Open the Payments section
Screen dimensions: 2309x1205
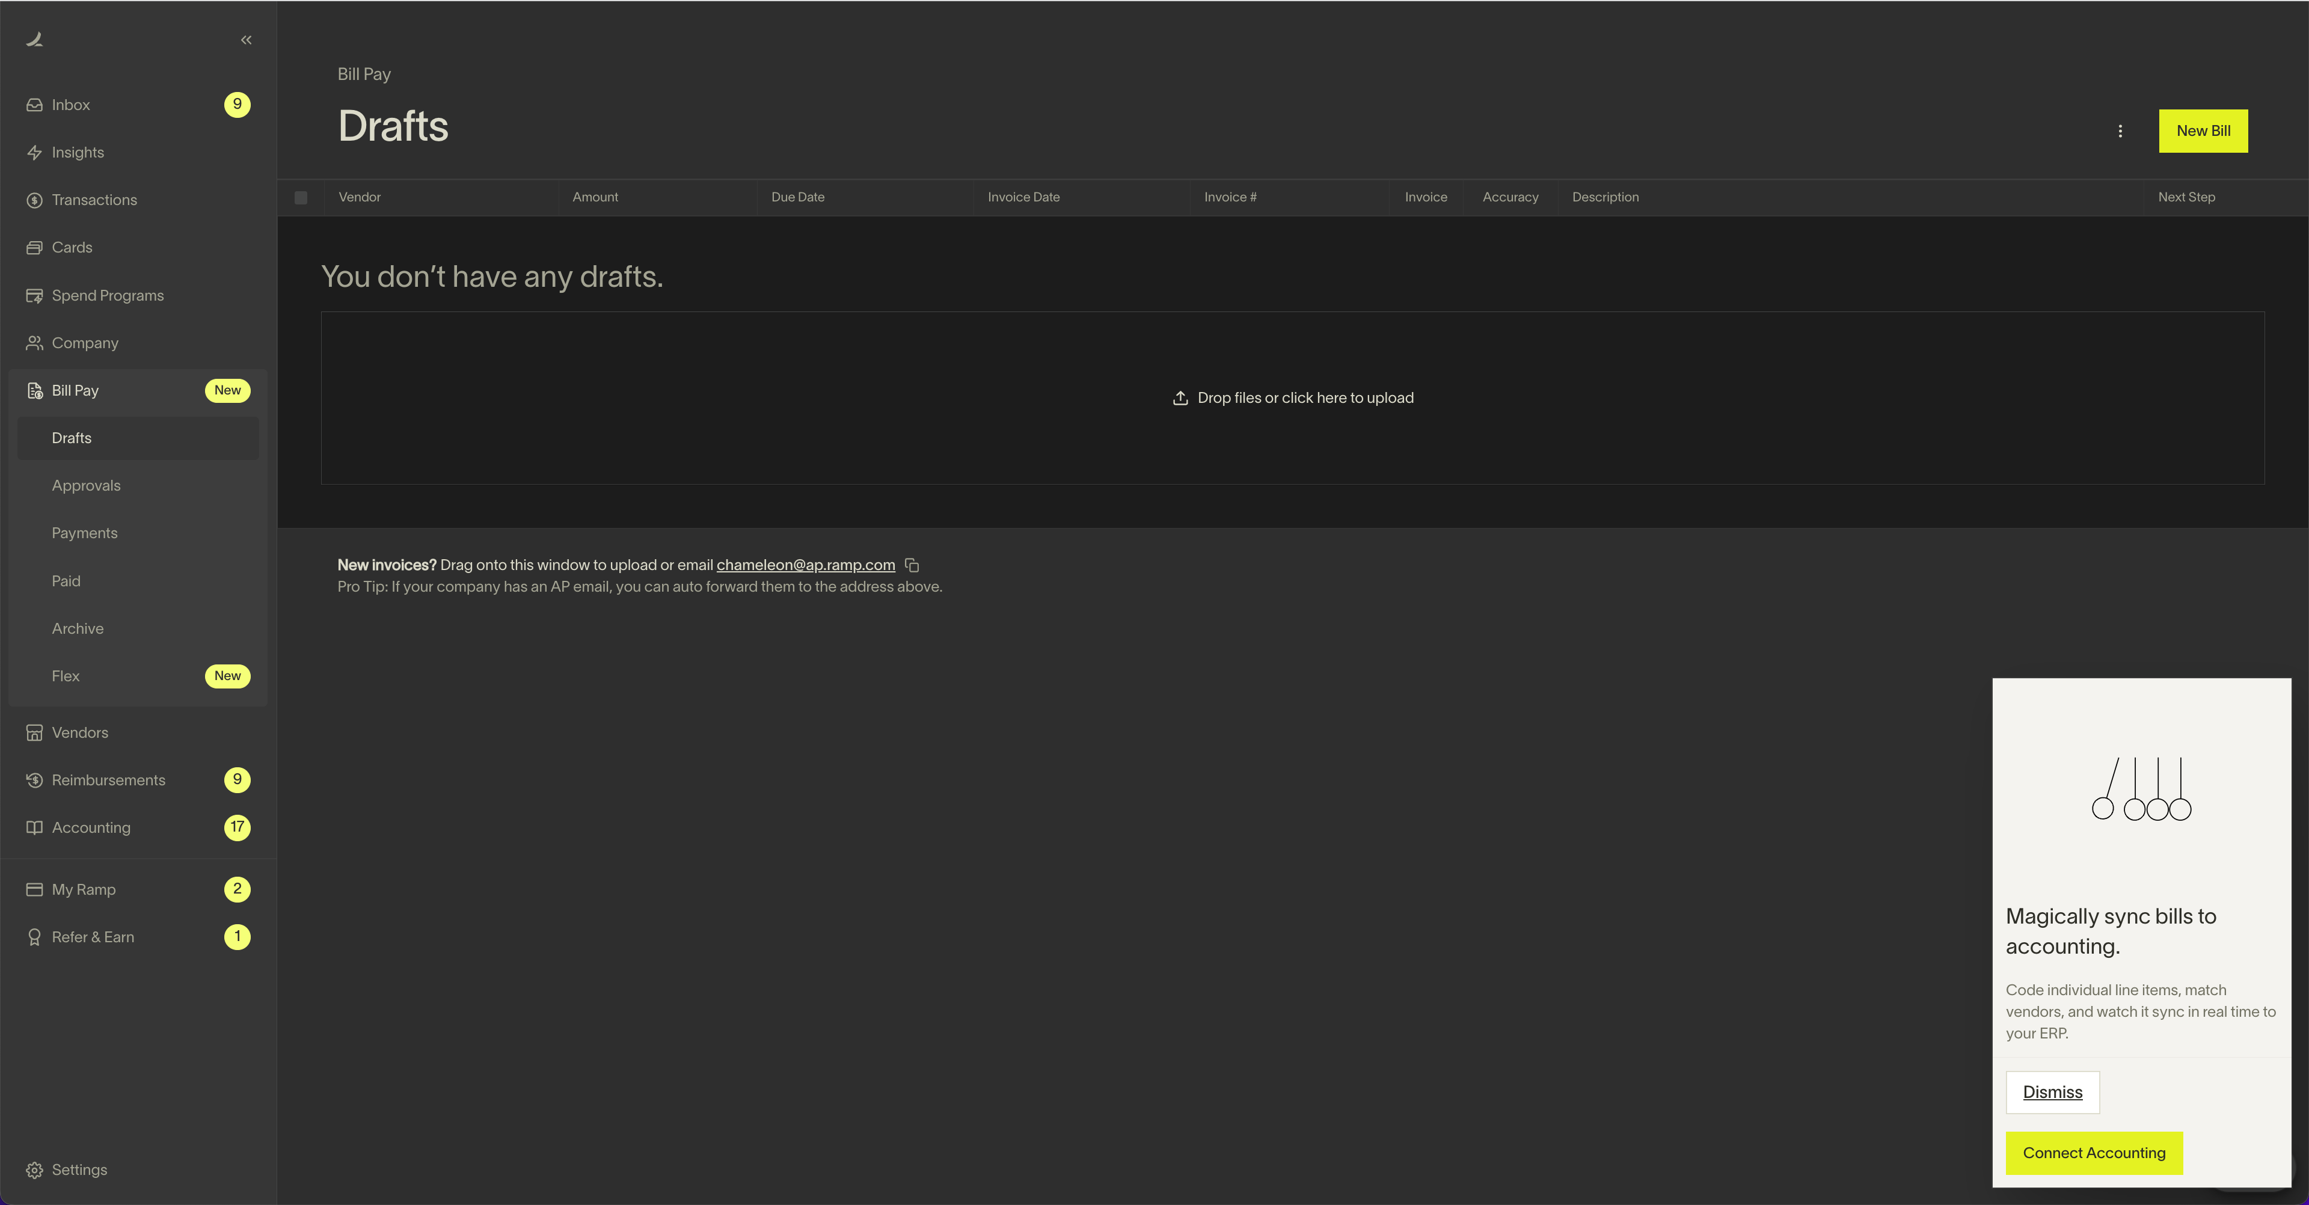pyautogui.click(x=138, y=533)
